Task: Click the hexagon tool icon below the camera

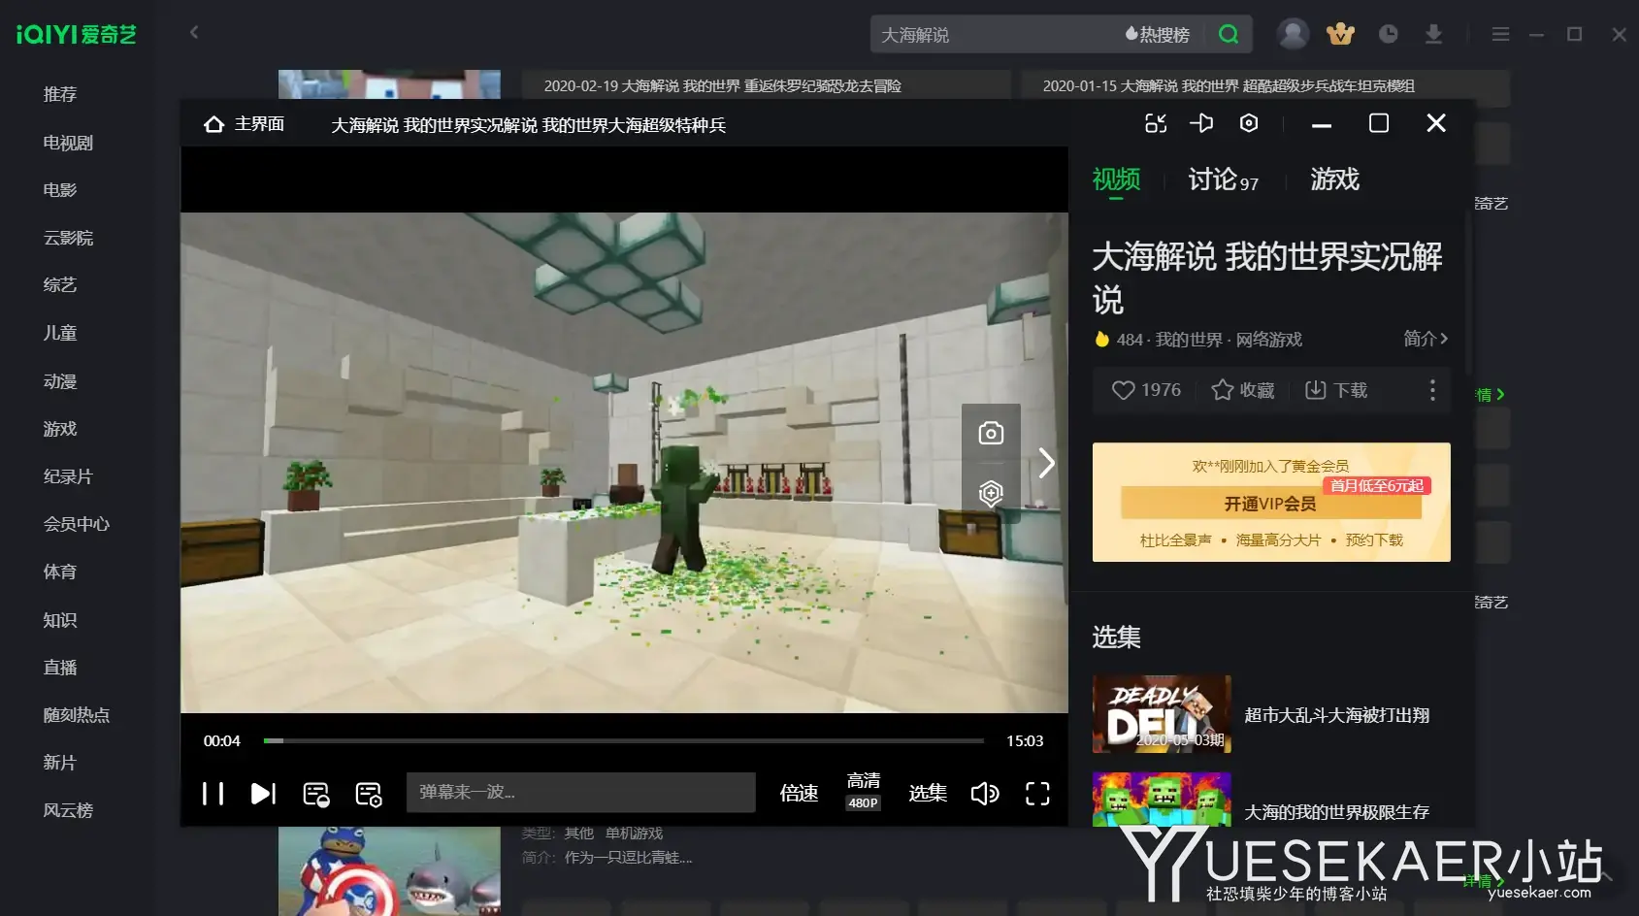Action: 991,493
